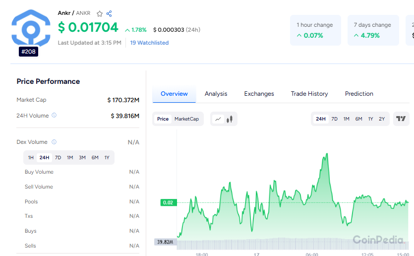
Task: Click the Buys row label
Action: pos(31,231)
